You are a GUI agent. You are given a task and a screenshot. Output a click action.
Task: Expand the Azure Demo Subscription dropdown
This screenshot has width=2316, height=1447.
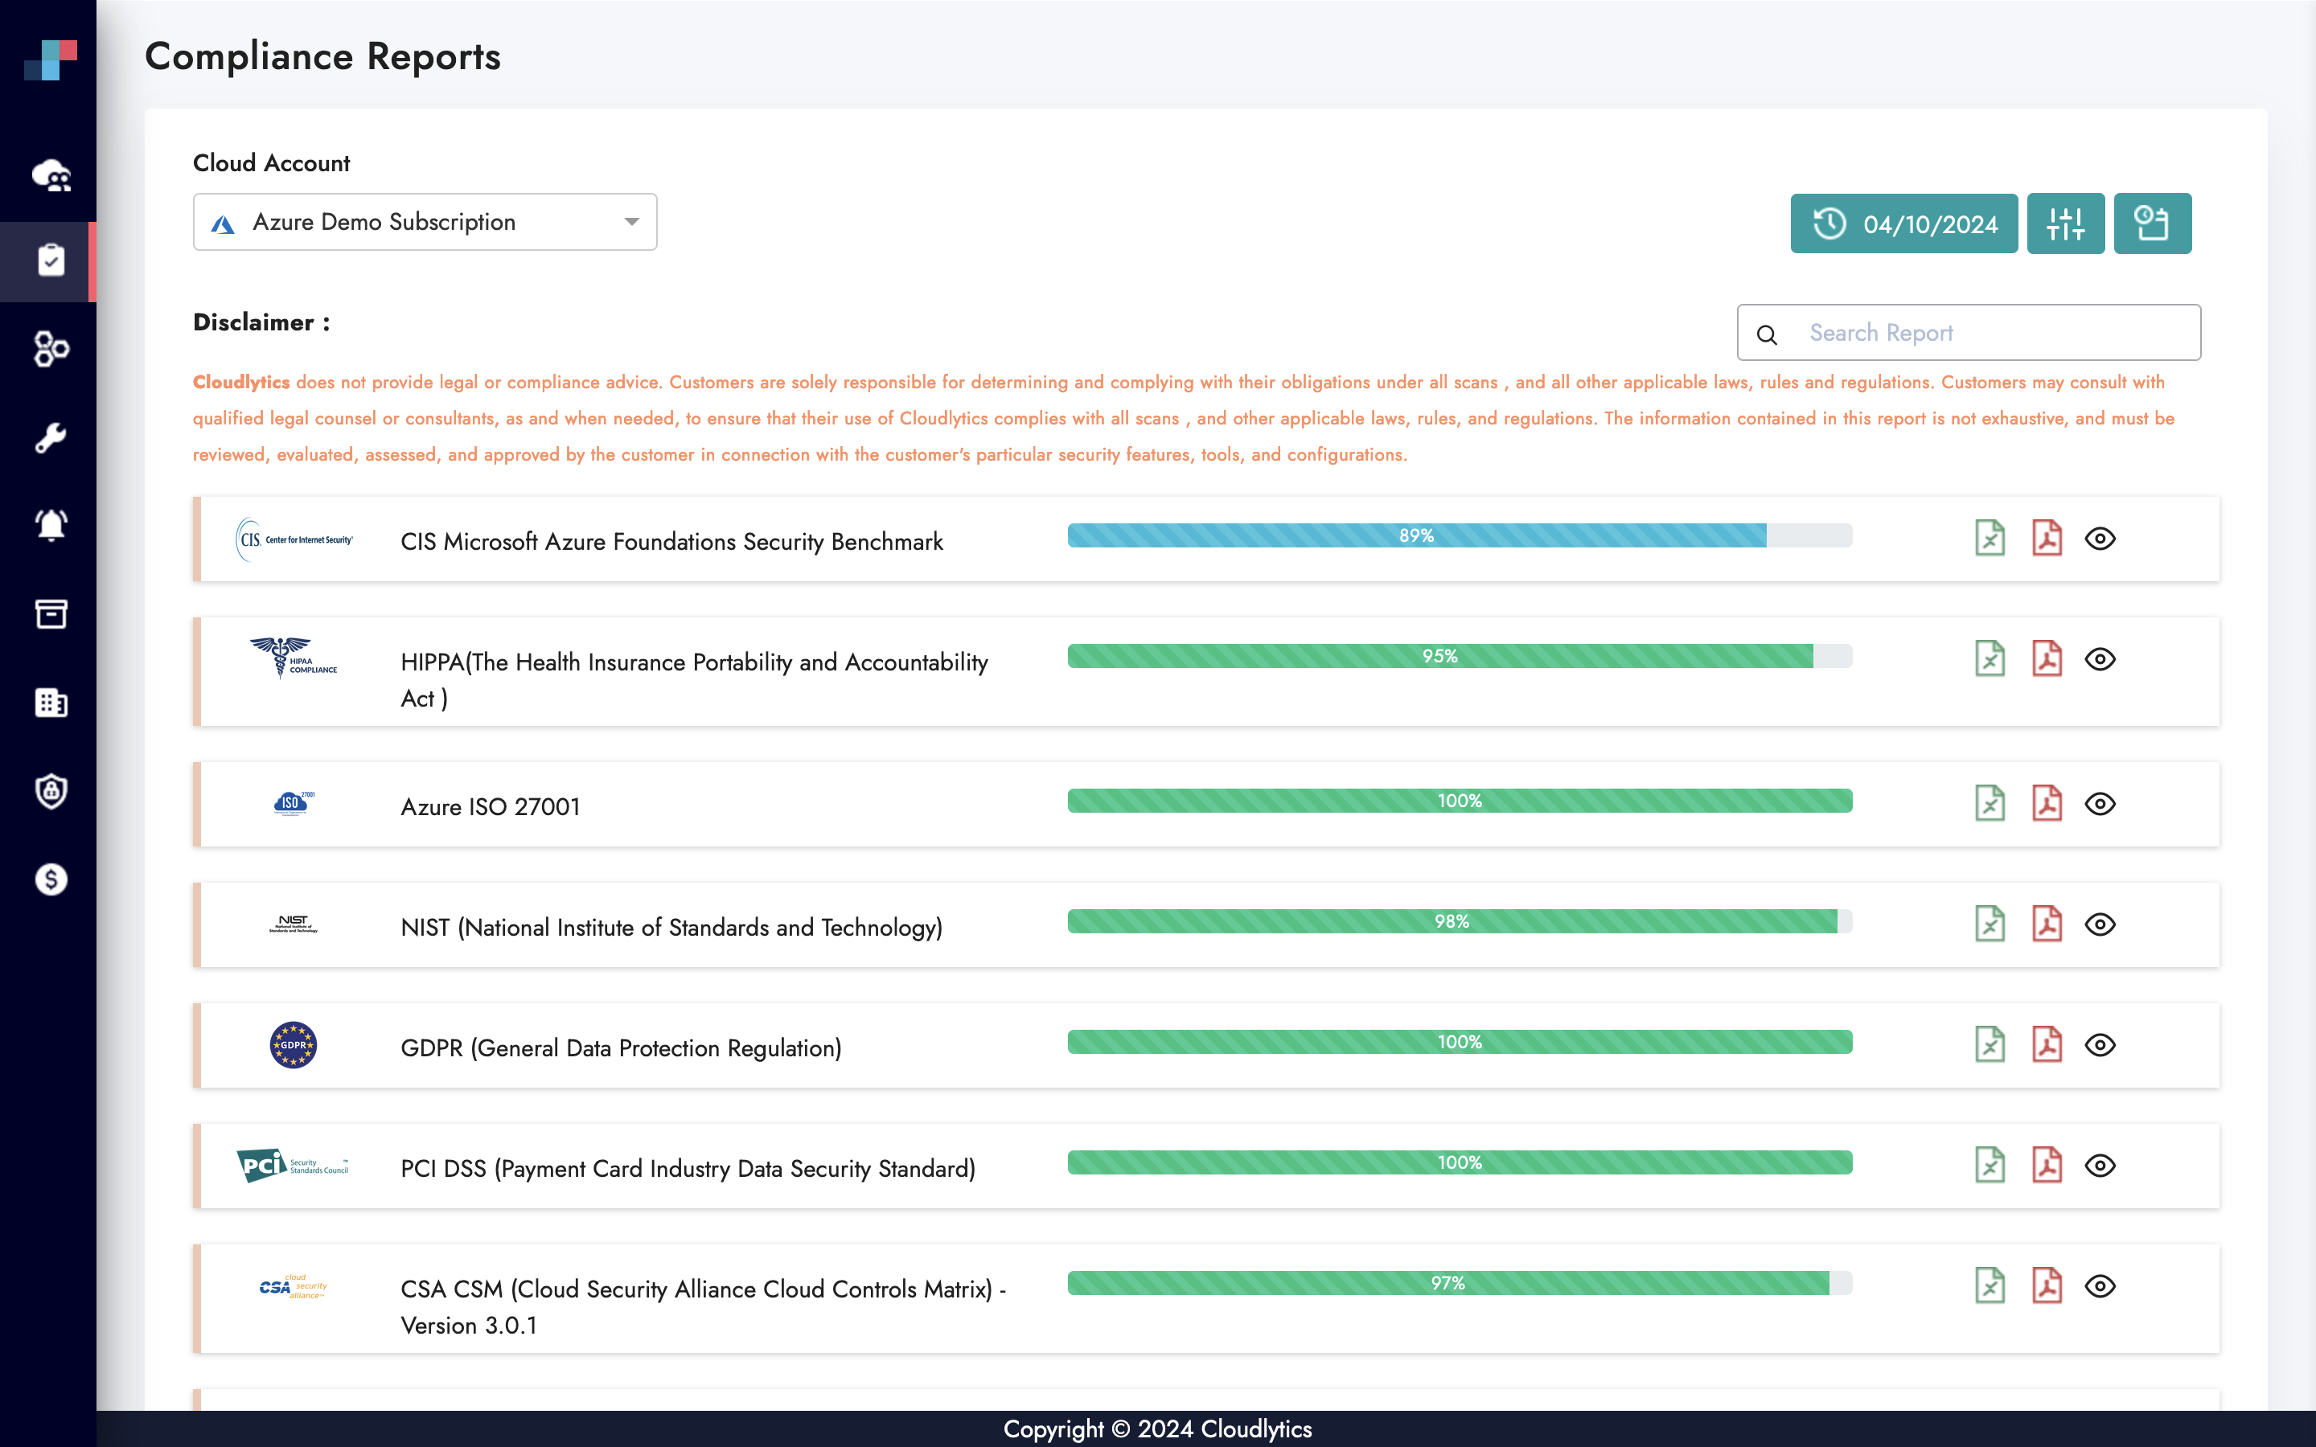pyautogui.click(x=425, y=222)
